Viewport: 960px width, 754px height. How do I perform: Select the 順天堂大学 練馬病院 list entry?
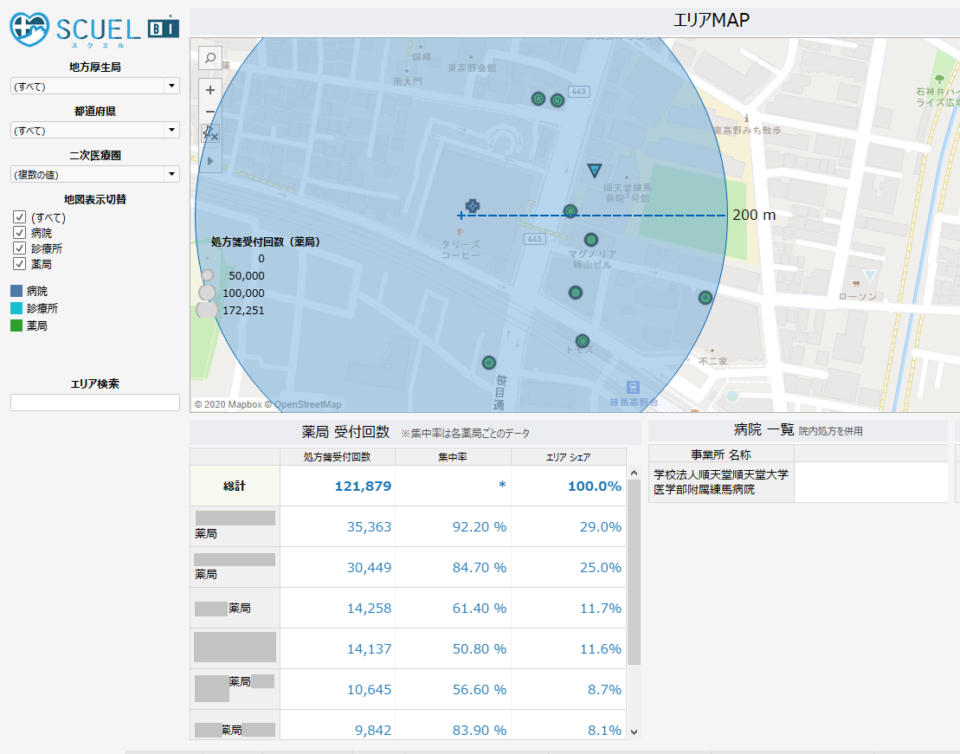(x=720, y=482)
